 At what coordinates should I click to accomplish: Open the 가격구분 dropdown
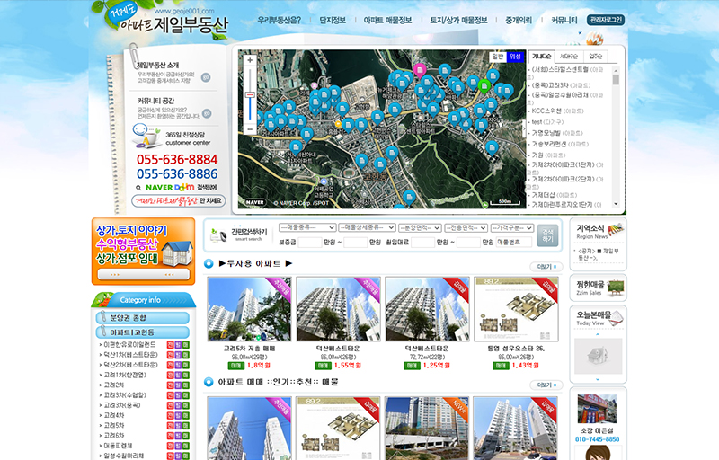pos(512,227)
